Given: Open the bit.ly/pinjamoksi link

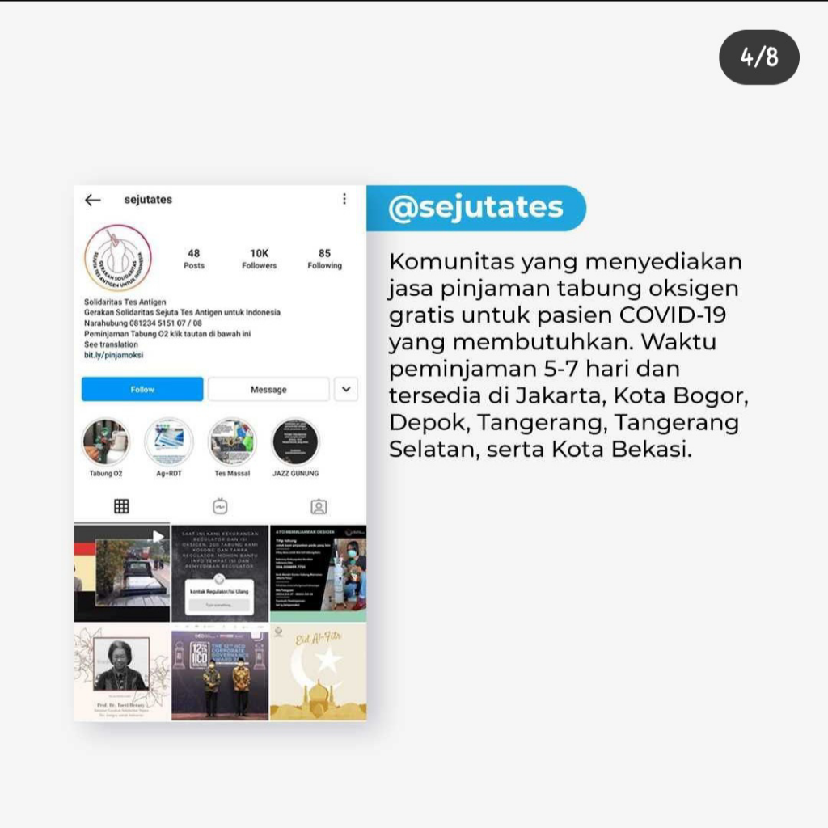Looking at the screenshot, I should pyautogui.click(x=113, y=355).
